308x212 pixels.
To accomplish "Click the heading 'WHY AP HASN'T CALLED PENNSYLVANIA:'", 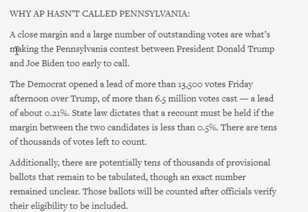I will tap(100, 14).
